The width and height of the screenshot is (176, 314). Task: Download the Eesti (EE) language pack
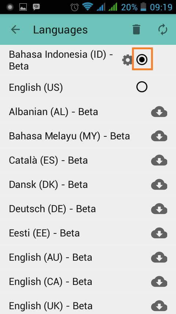(x=159, y=233)
